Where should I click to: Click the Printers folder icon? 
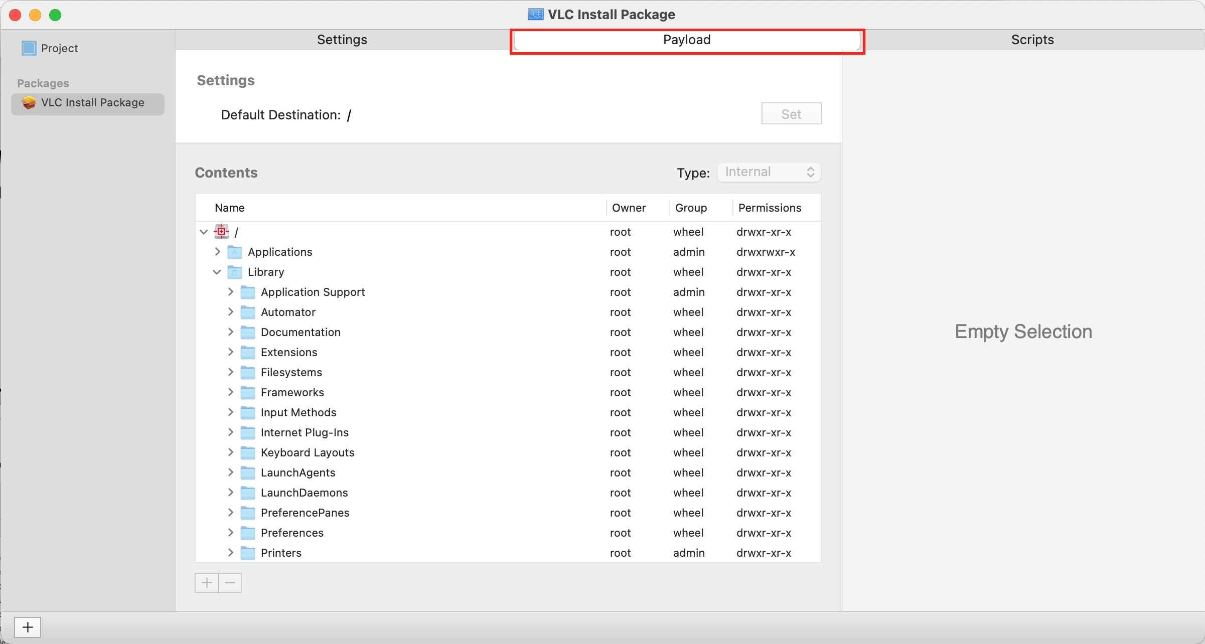(x=248, y=553)
